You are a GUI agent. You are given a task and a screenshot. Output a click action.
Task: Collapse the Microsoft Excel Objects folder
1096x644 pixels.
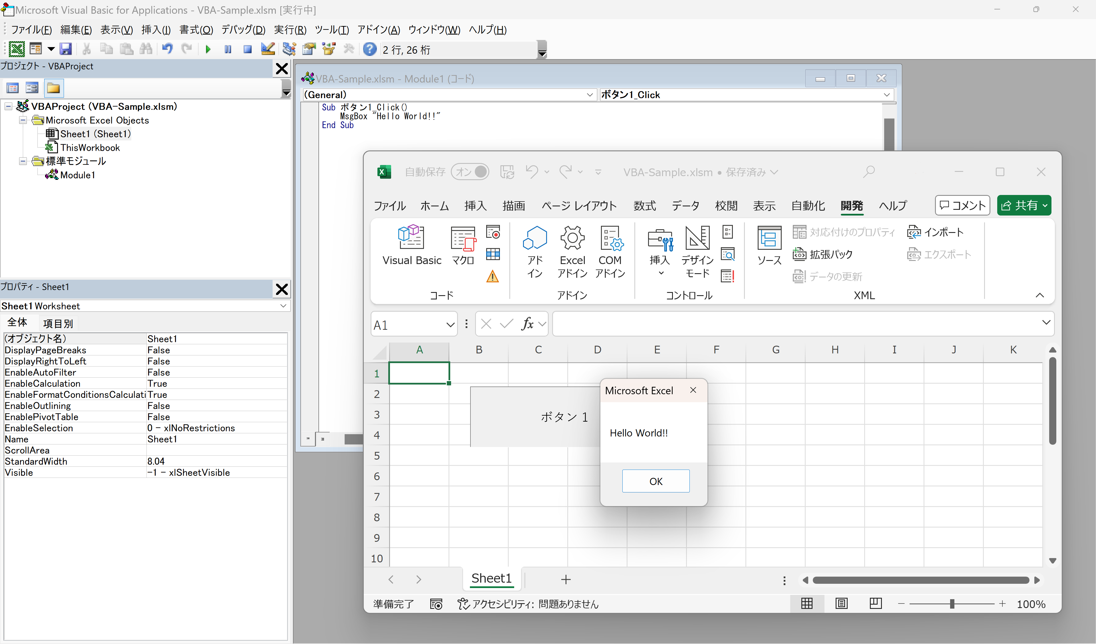tap(23, 120)
